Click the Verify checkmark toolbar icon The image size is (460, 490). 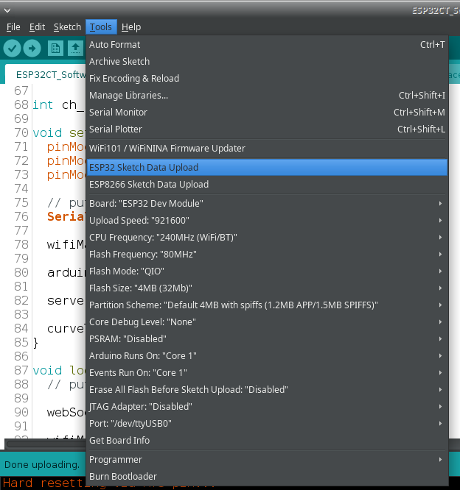click(13, 49)
